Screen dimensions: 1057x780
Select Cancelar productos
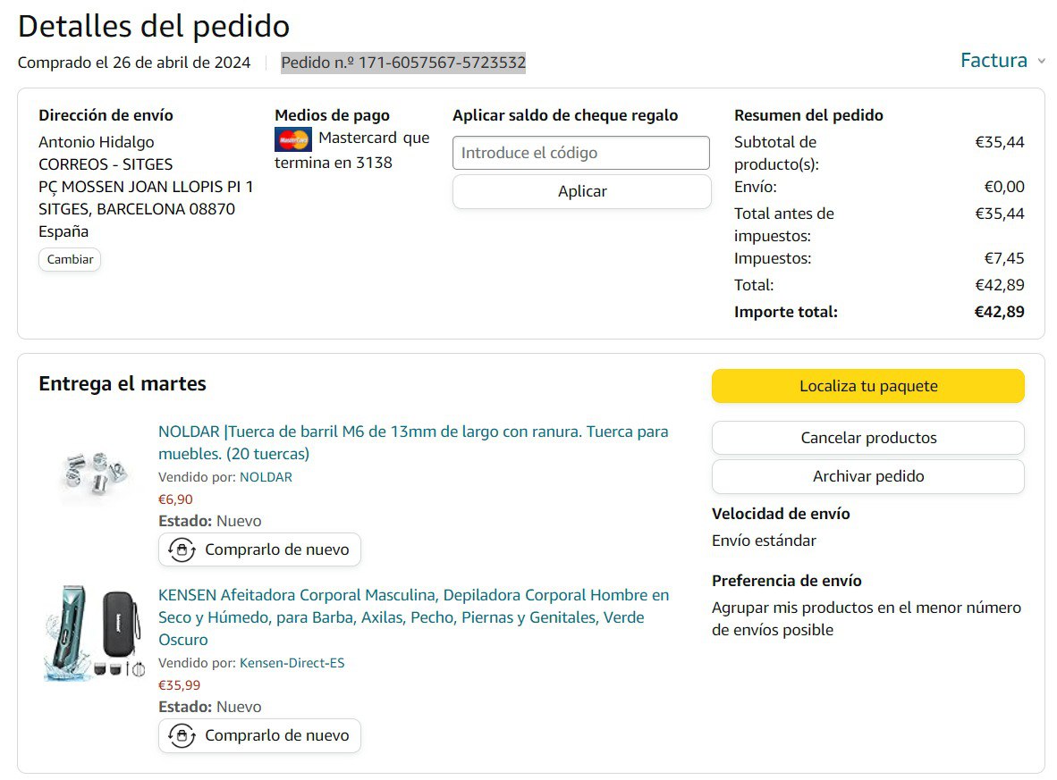pyautogui.click(x=867, y=438)
